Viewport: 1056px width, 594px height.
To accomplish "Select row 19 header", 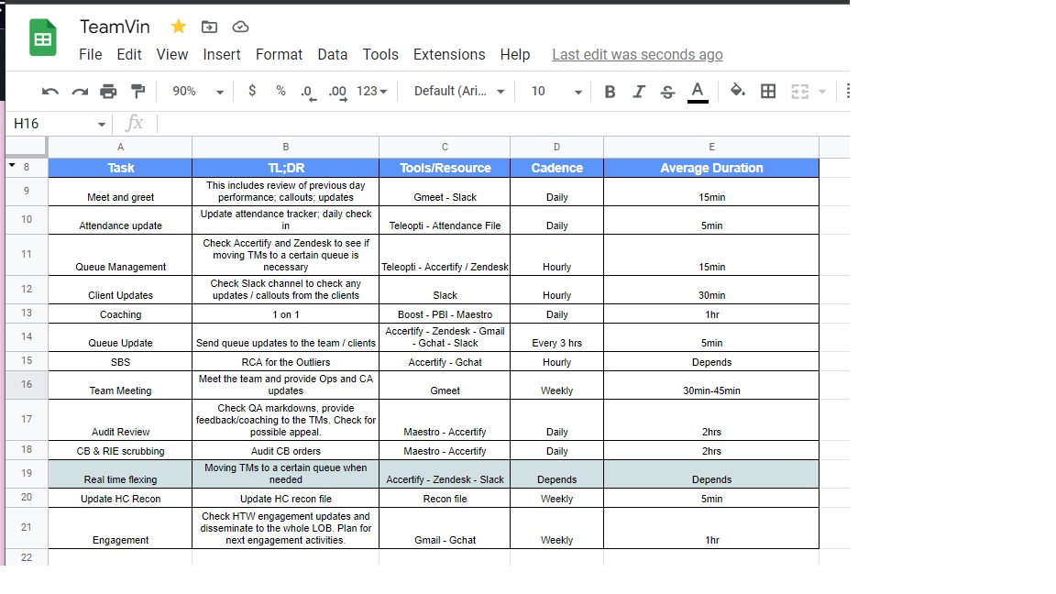I will click(27, 473).
